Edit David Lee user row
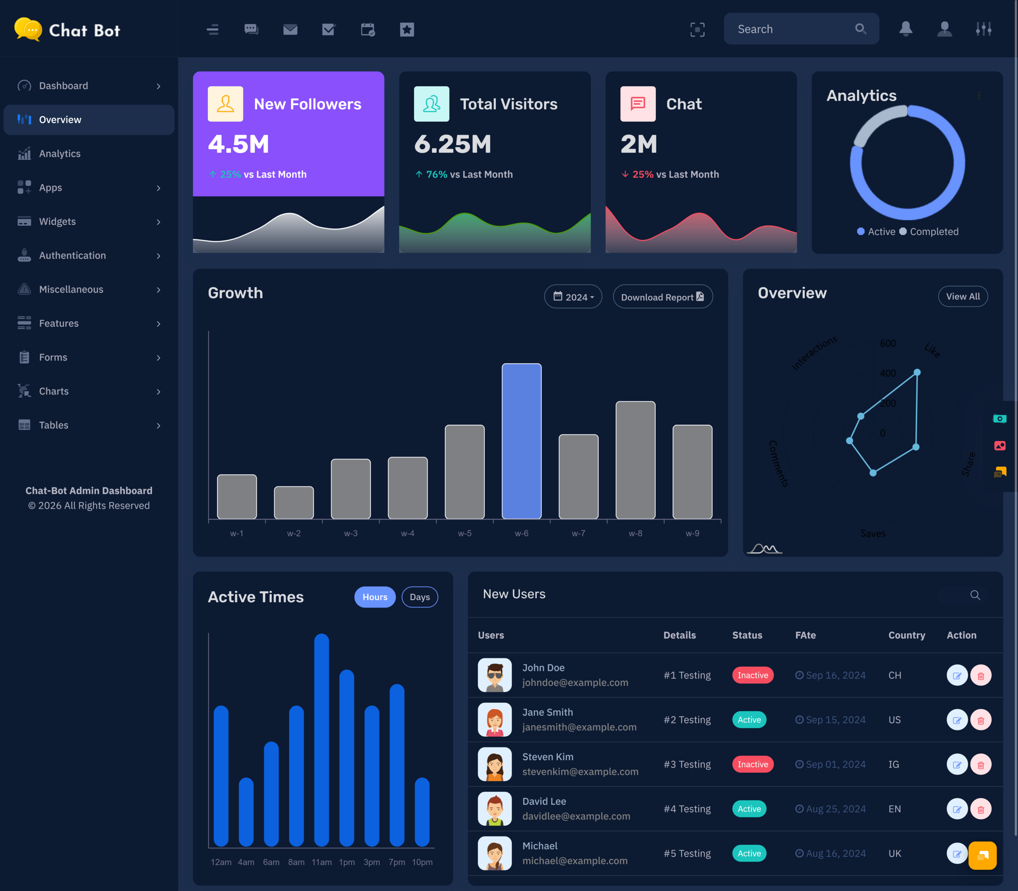Viewport: 1018px width, 891px height. 957,809
